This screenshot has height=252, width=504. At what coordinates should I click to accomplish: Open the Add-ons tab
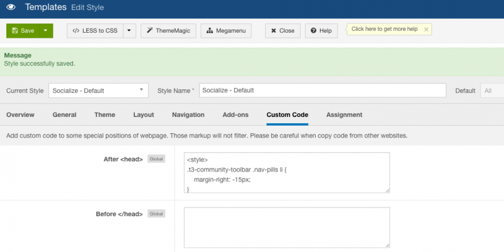tap(236, 115)
